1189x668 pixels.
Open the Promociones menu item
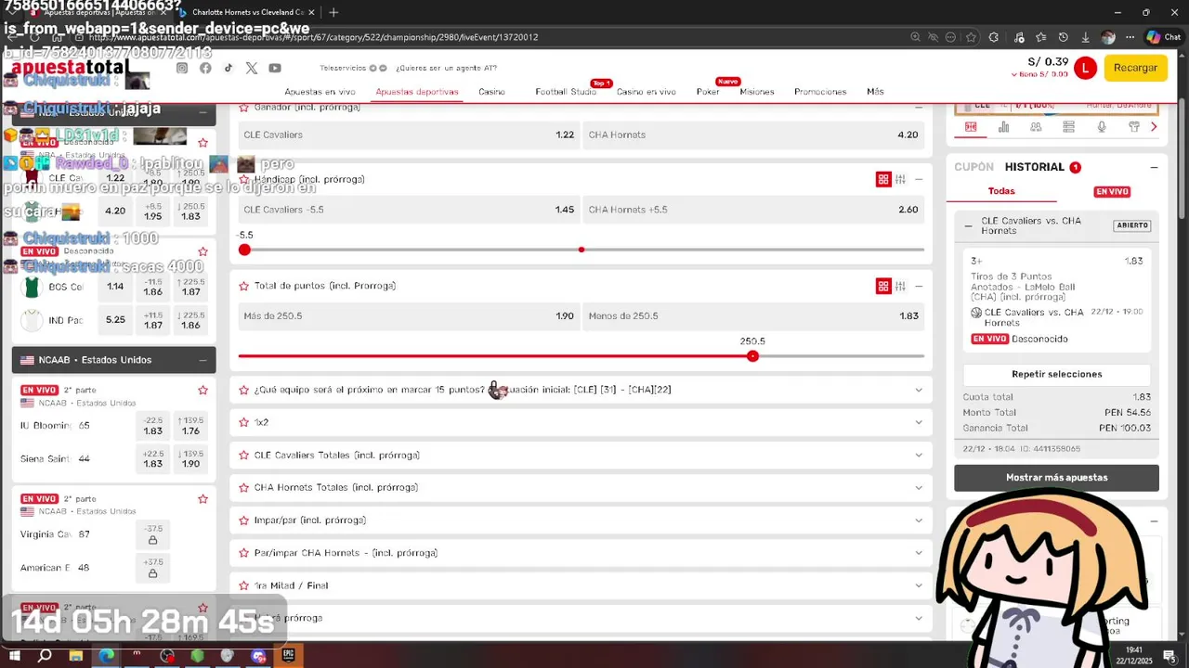tap(820, 92)
